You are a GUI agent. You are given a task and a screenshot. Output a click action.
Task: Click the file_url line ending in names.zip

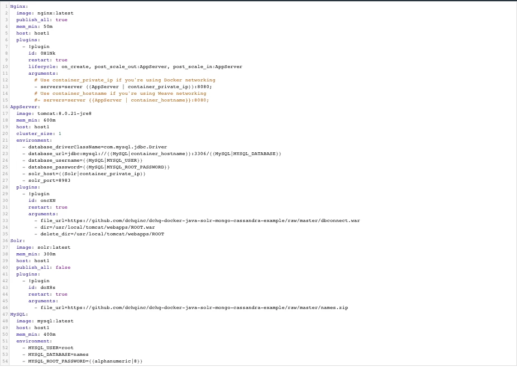click(192, 308)
